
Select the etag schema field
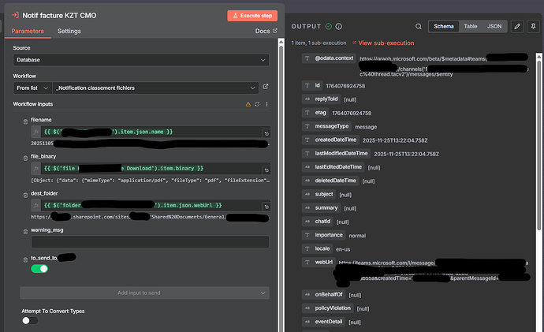[315, 113]
